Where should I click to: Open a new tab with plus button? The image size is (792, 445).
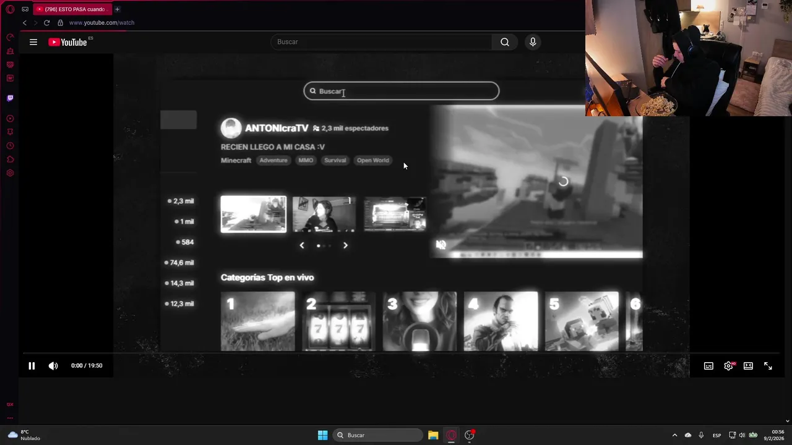tap(117, 9)
